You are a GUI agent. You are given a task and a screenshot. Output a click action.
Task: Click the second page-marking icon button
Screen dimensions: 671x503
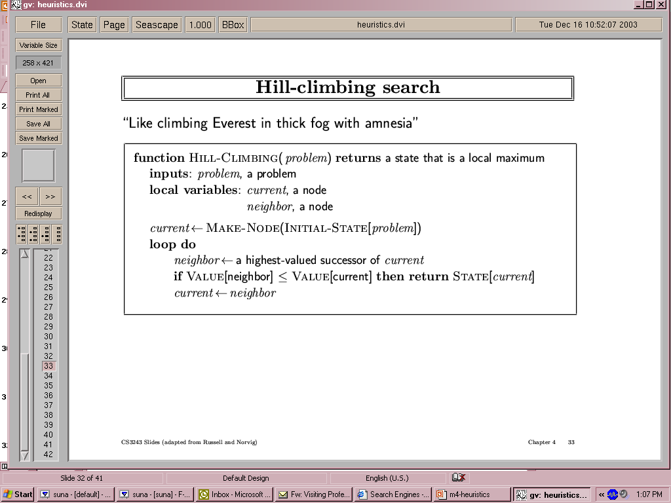click(33, 234)
